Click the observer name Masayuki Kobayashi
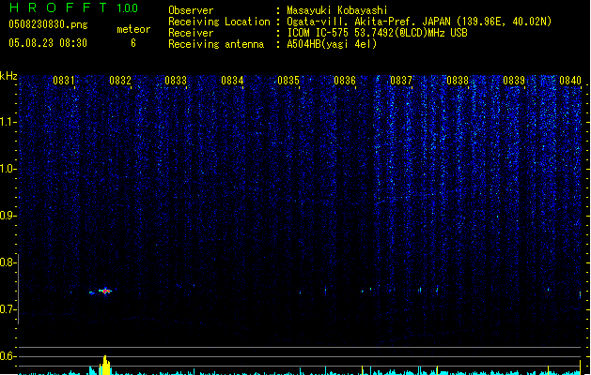 [x=337, y=10]
